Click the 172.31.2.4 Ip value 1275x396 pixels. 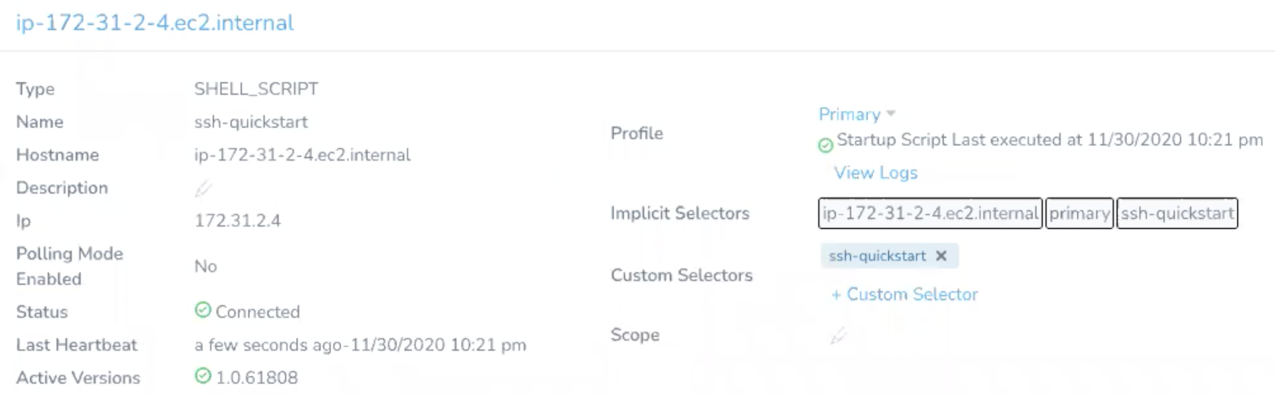click(x=238, y=221)
